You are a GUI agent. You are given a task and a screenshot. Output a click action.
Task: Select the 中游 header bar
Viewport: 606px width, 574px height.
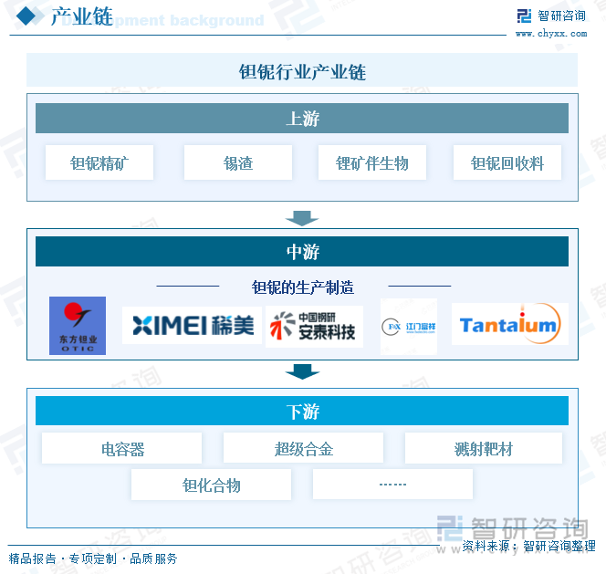302,252
